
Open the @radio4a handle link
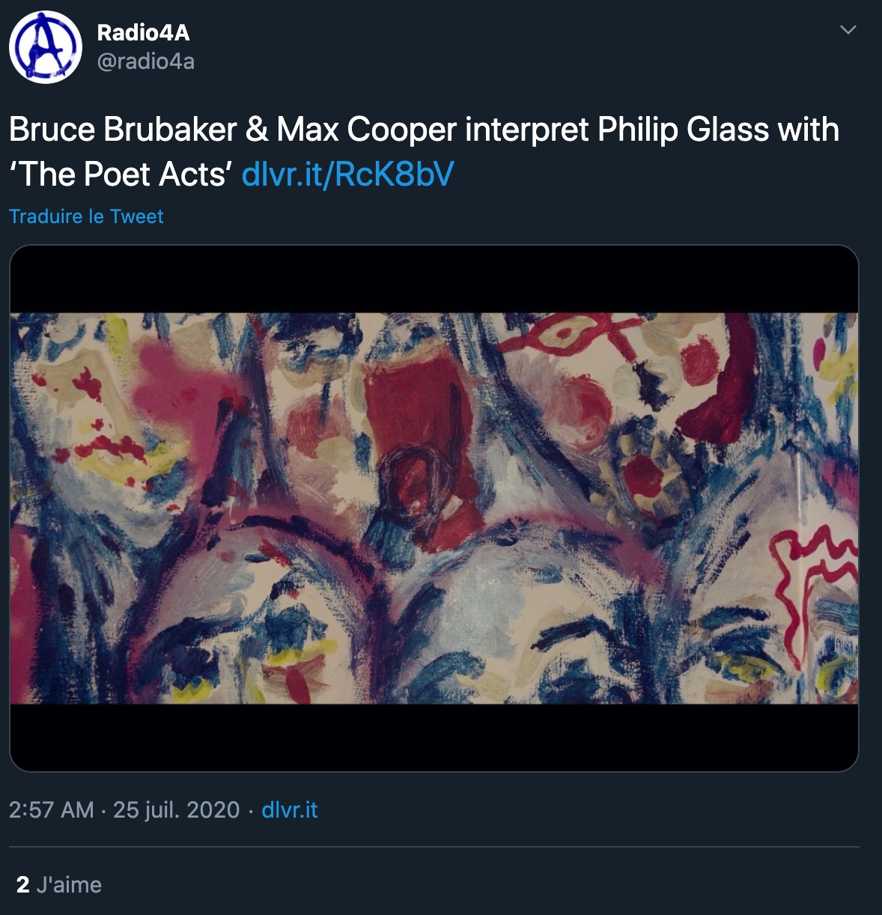point(146,61)
